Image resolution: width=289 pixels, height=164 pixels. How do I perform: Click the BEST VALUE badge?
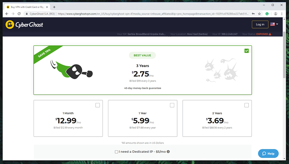tap(142, 55)
